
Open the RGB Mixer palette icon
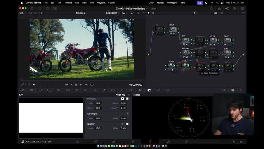[59, 90]
